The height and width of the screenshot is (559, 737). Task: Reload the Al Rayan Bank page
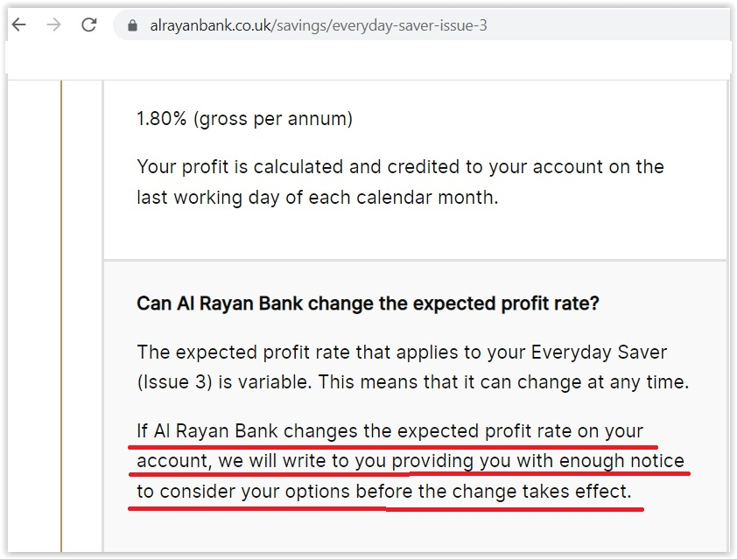[88, 25]
